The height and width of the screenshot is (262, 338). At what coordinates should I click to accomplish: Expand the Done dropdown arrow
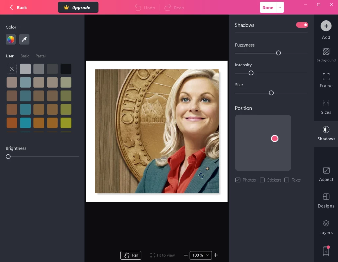(x=280, y=7)
